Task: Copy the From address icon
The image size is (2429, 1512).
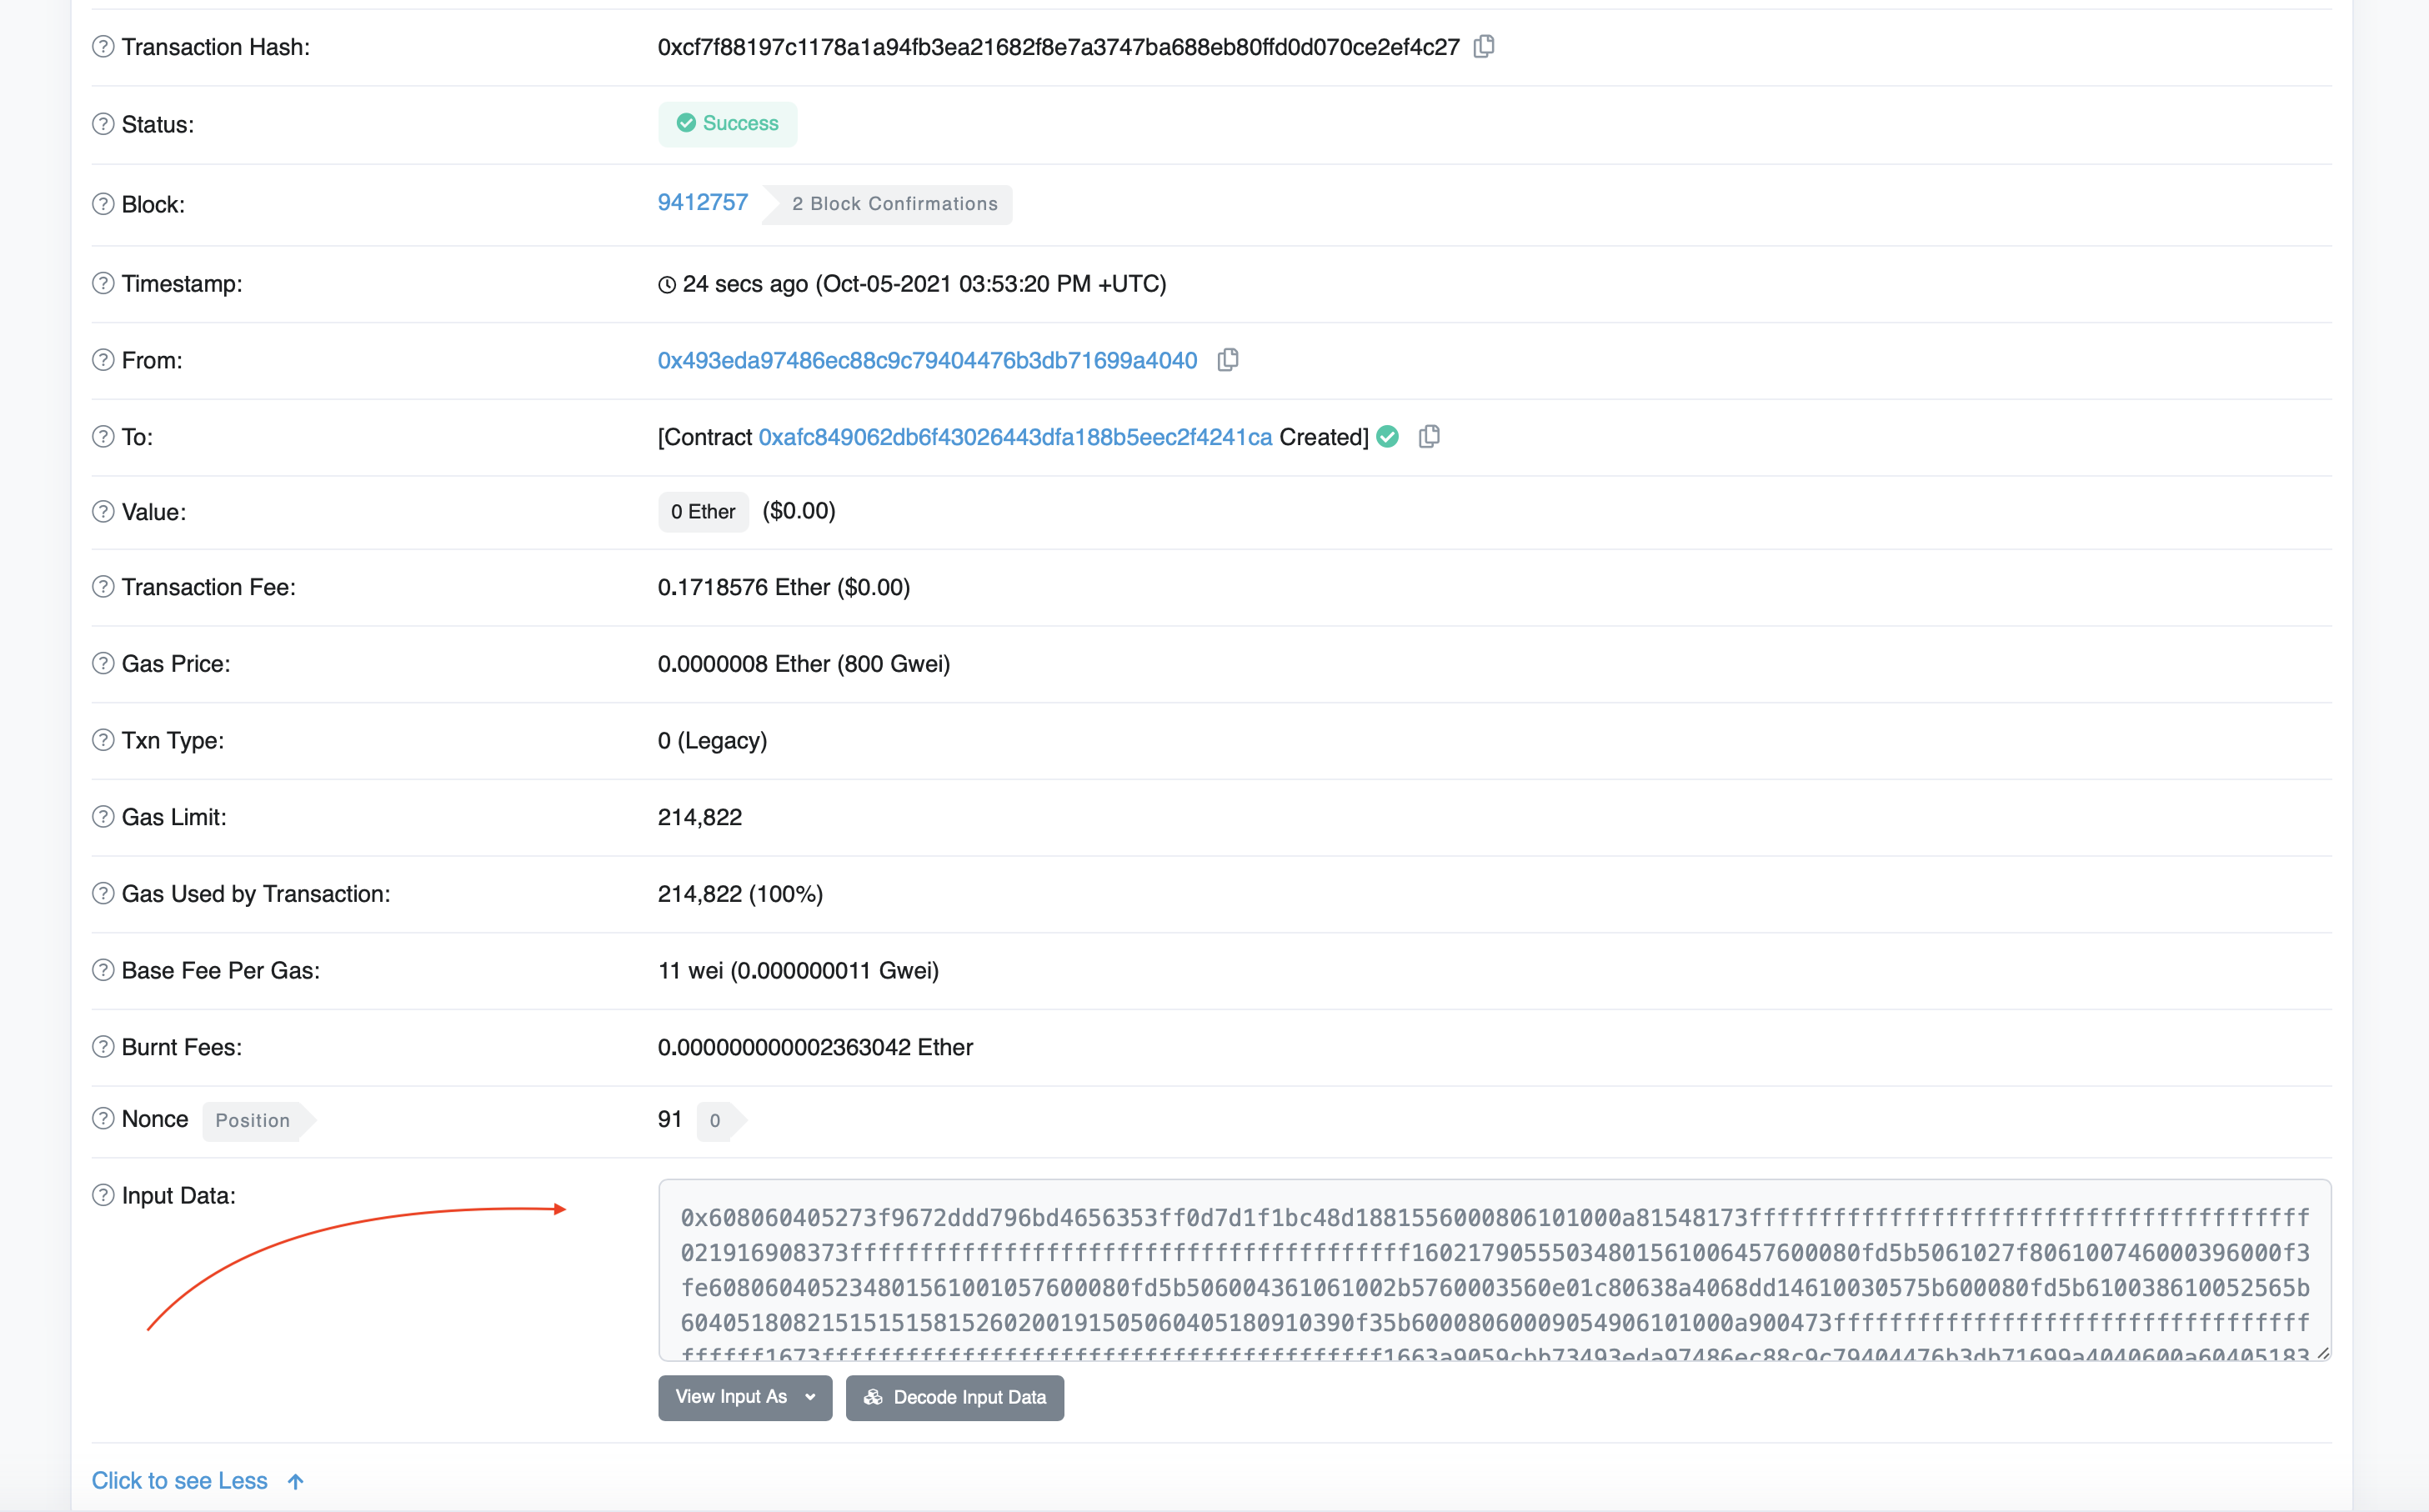Action: [1228, 360]
